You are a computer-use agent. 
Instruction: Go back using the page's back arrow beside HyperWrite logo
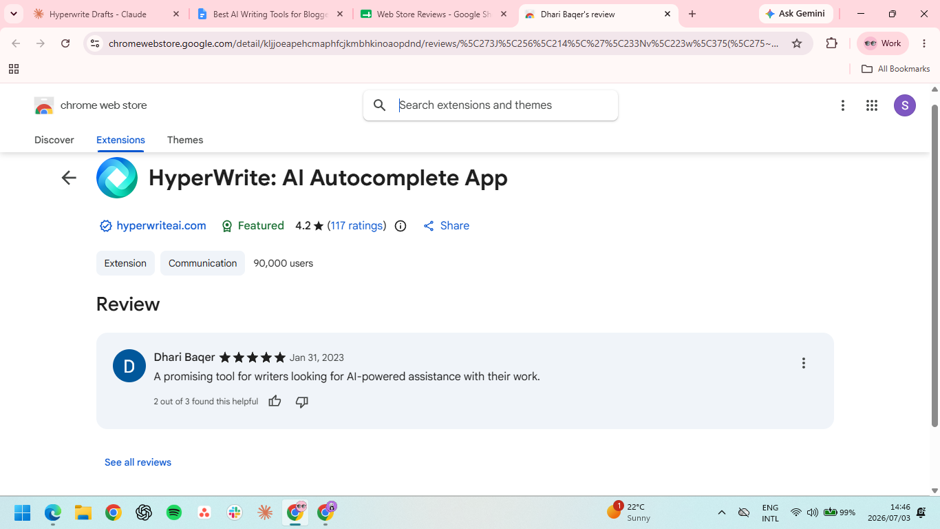pyautogui.click(x=69, y=178)
